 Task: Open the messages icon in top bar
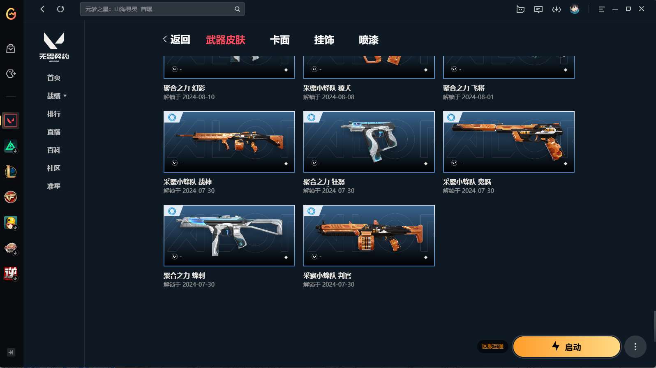(538, 9)
